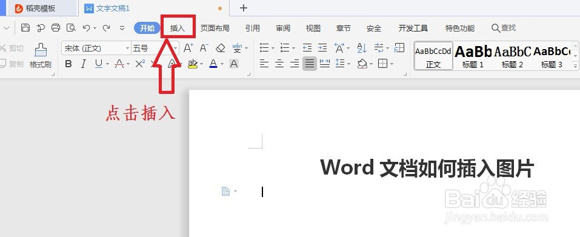Toggle Bold formatting
This screenshot has width=580, height=237.
pyautogui.click(x=68, y=64)
